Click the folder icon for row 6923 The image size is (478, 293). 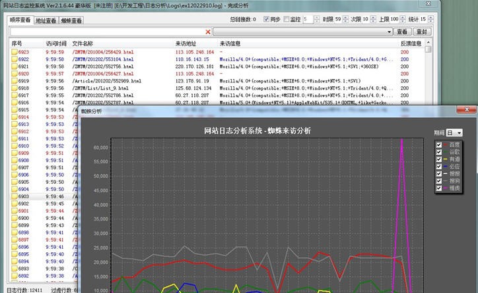pos(15,51)
